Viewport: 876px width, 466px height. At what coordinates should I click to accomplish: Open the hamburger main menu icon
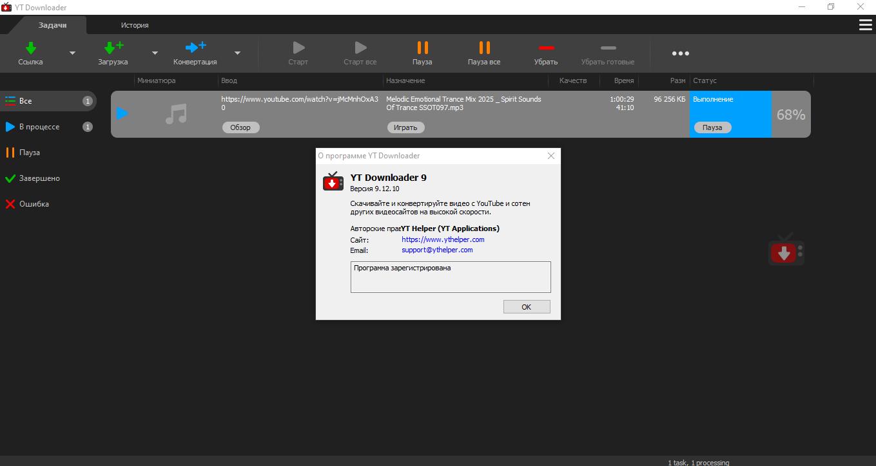865,25
